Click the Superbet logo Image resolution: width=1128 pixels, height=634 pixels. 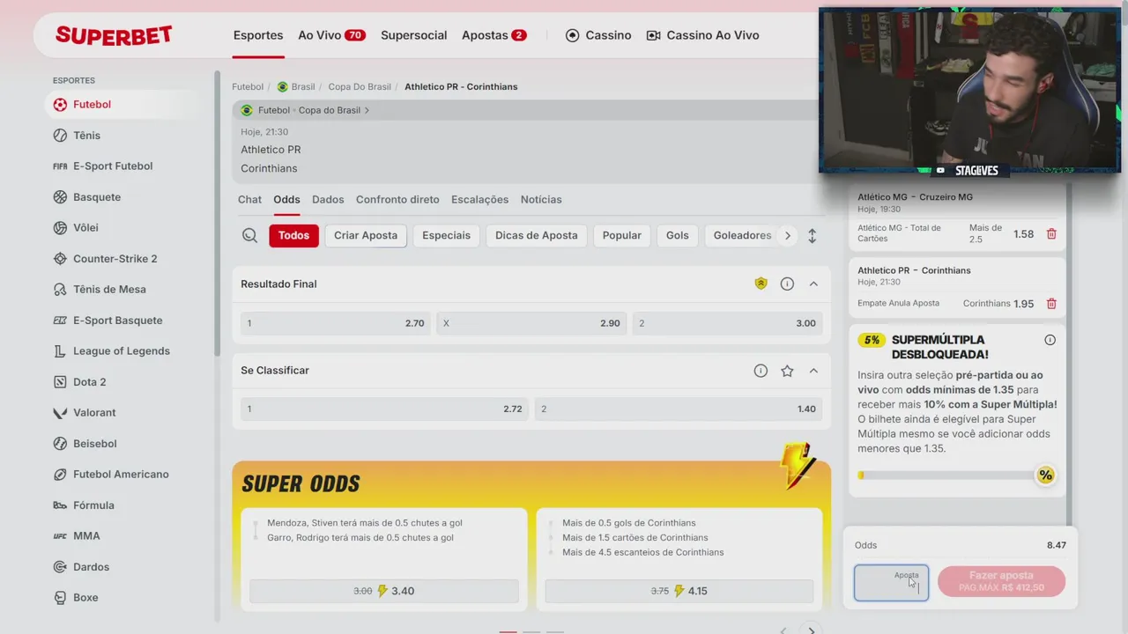(x=114, y=35)
